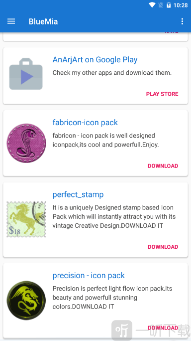Tap the battery charging status icon
The width and height of the screenshot is (191, 341).
click(x=169, y=5)
